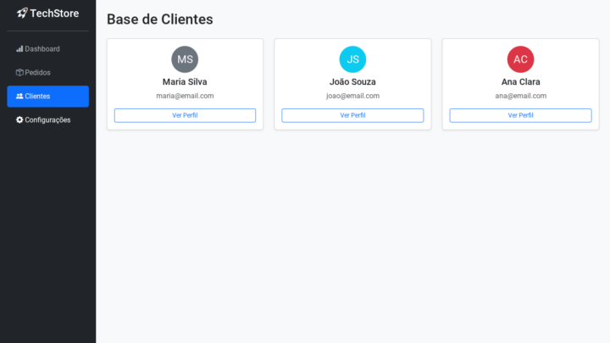Screen dimensions: 610x343
Task: Click the red AC avatar circle
Action: (x=520, y=59)
